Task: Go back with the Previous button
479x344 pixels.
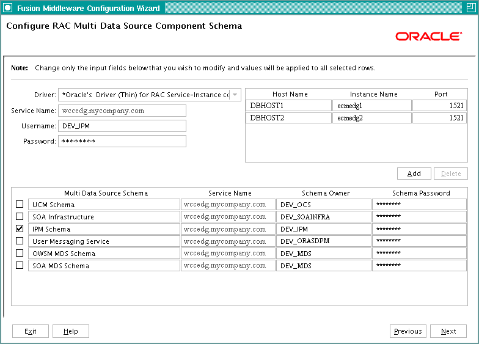Action: coord(408,331)
